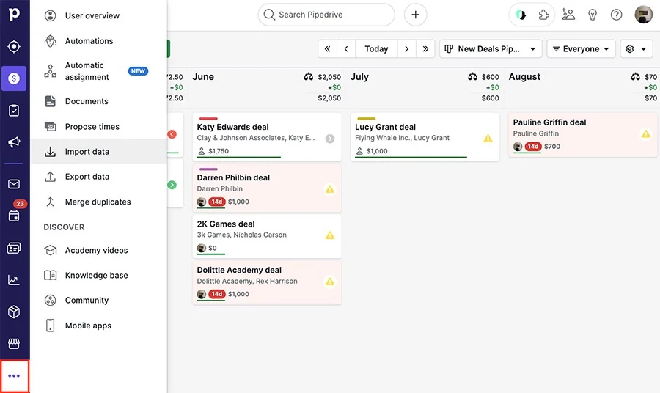Open Campaigns megaphone icon in sidebar
This screenshot has width=660, height=393.
pyautogui.click(x=14, y=142)
